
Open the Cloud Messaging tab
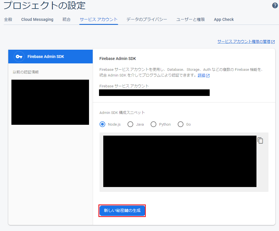pos(37,19)
